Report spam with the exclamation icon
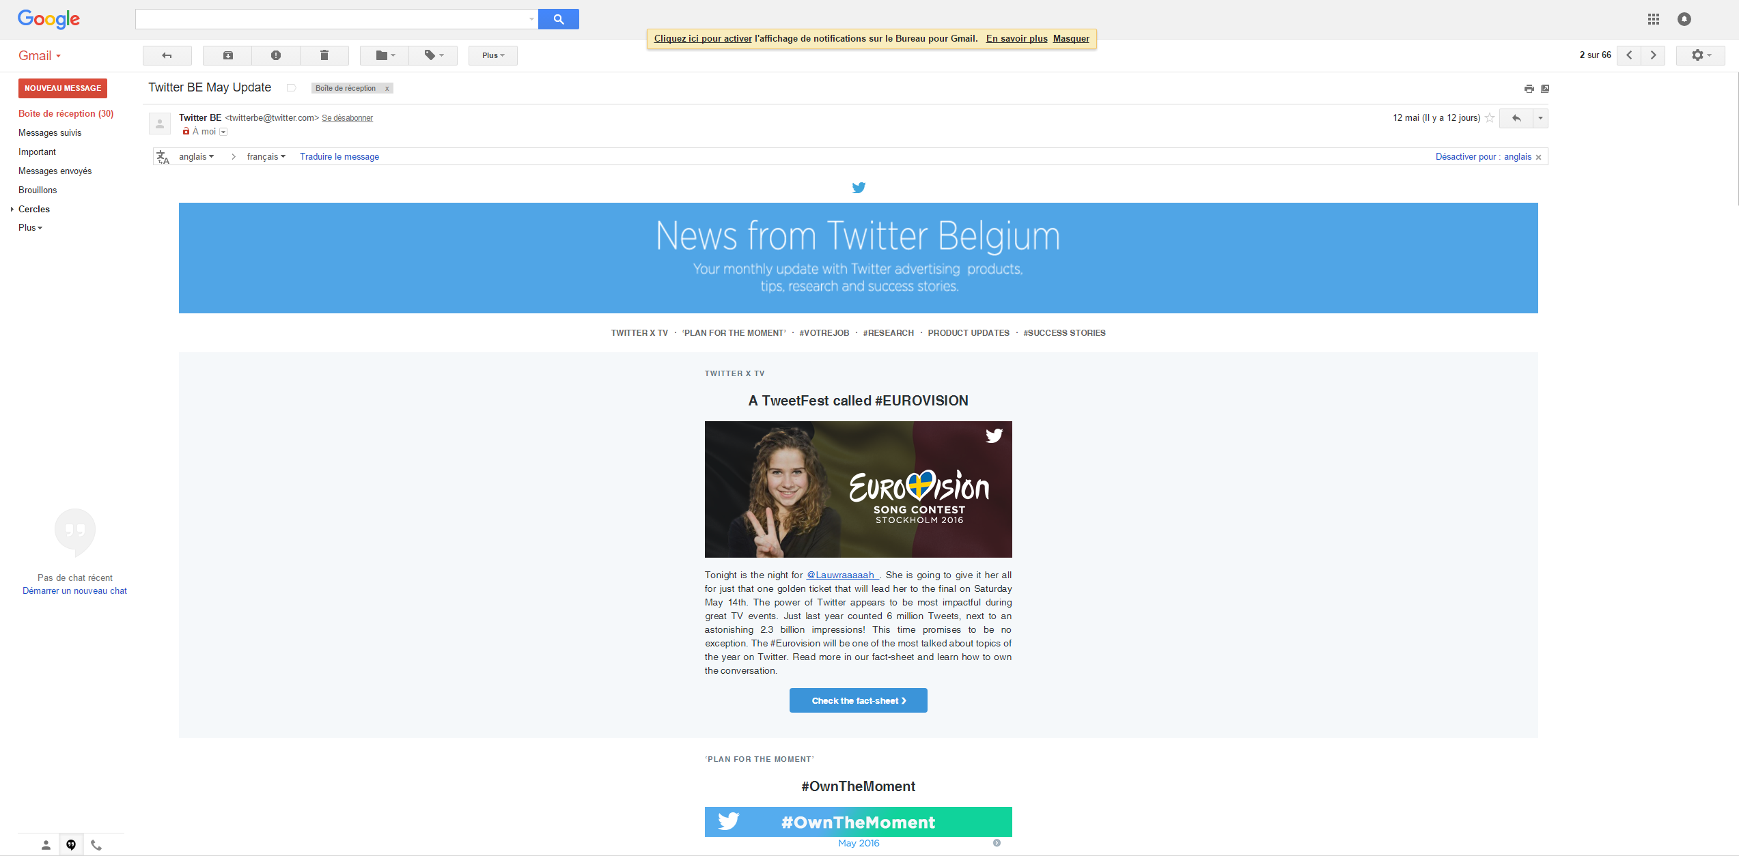The image size is (1739, 856). tap(276, 55)
